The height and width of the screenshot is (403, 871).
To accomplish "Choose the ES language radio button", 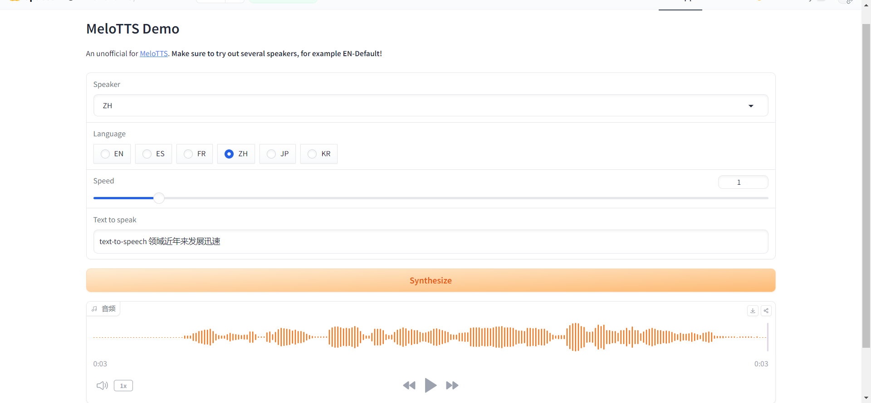I will click(147, 154).
